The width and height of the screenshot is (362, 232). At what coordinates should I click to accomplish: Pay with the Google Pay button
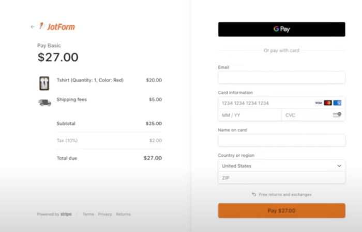click(x=281, y=29)
